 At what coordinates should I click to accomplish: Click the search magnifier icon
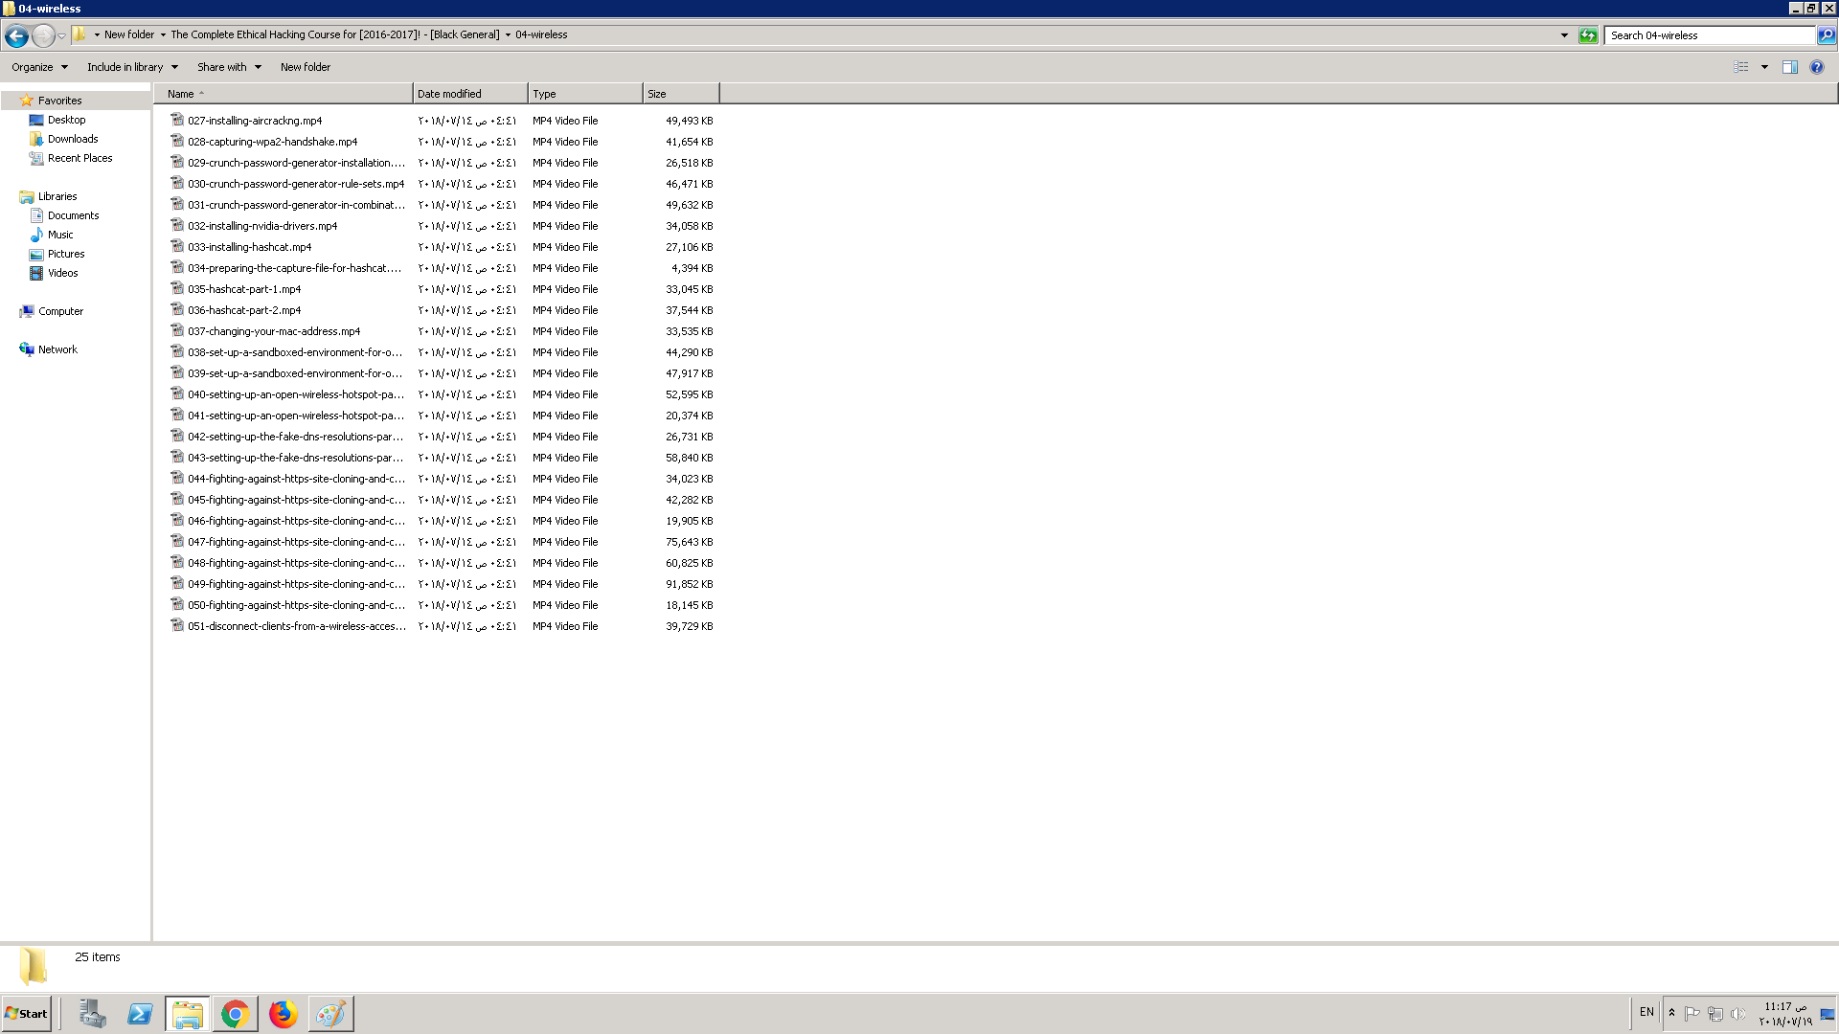[x=1827, y=35]
